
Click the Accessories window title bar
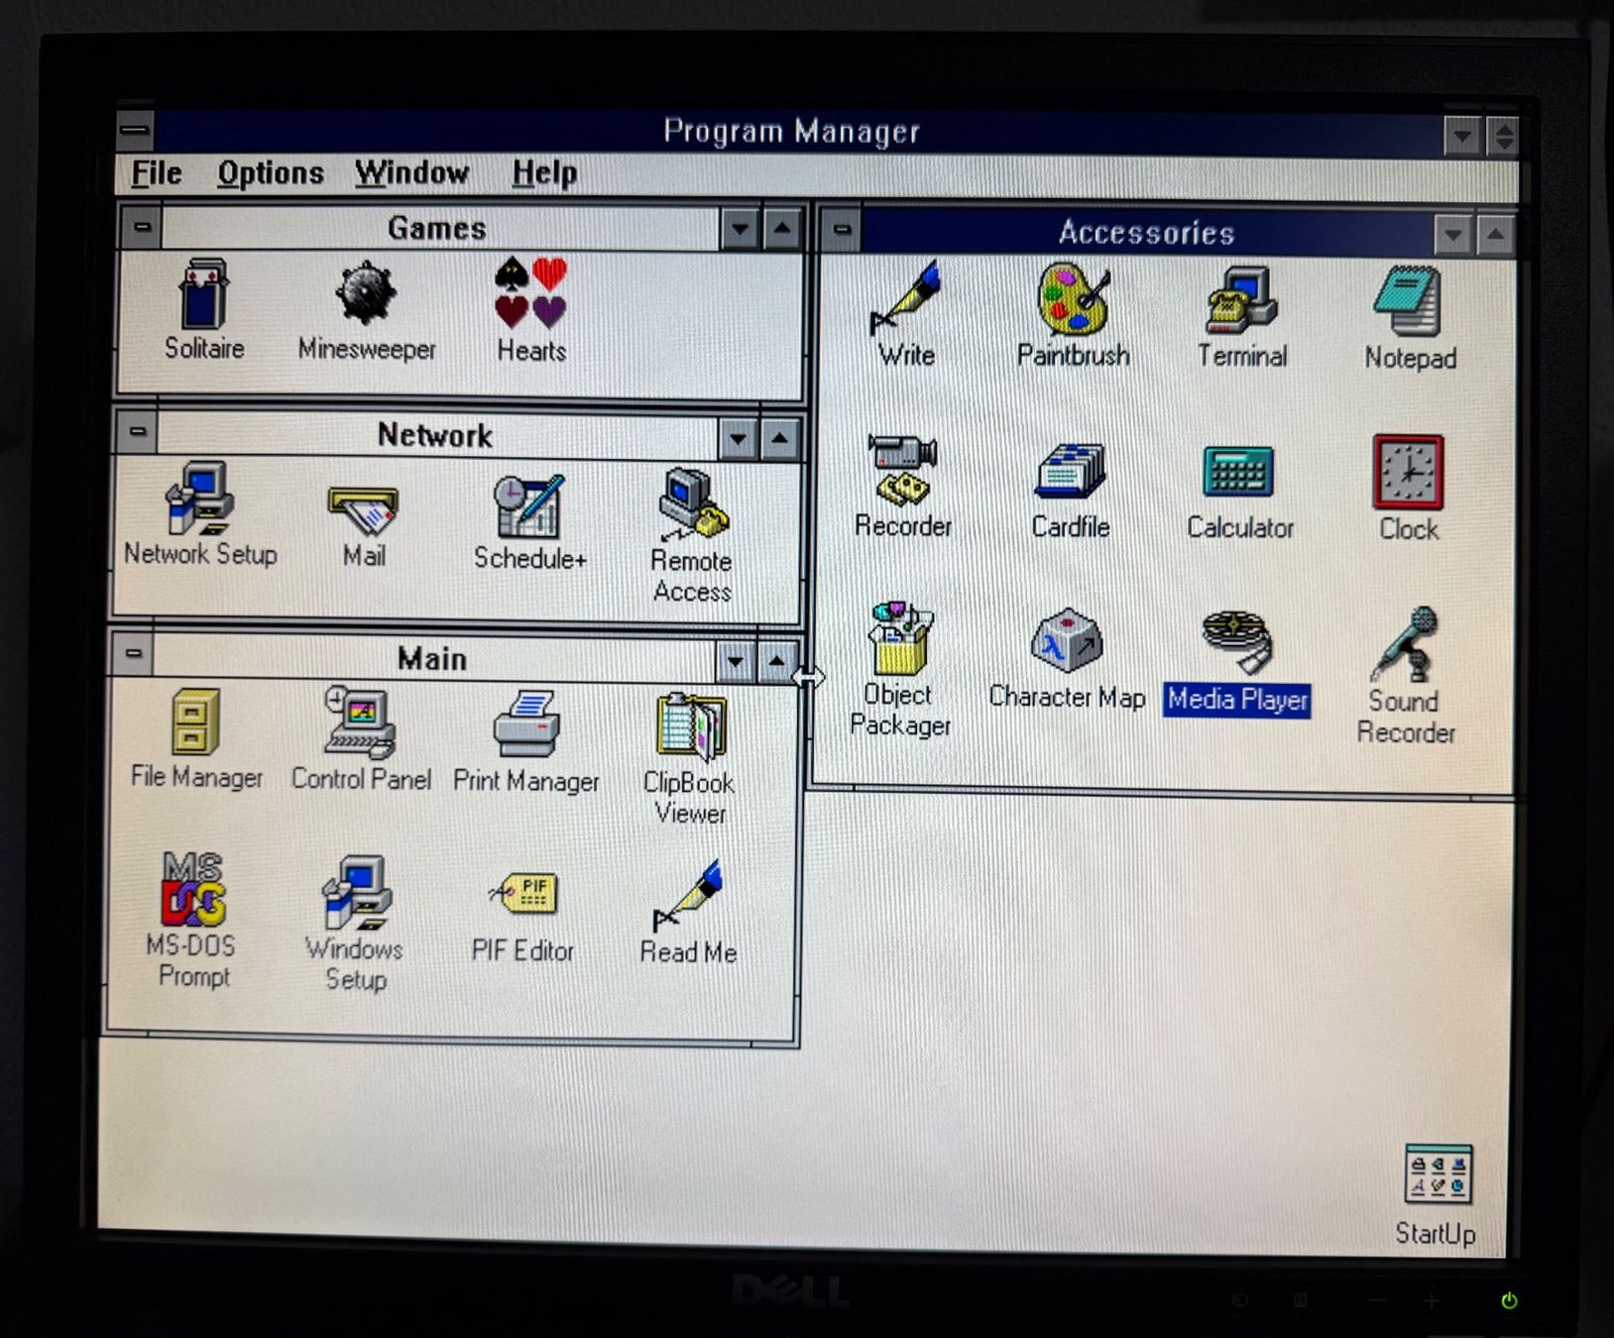(x=1147, y=233)
